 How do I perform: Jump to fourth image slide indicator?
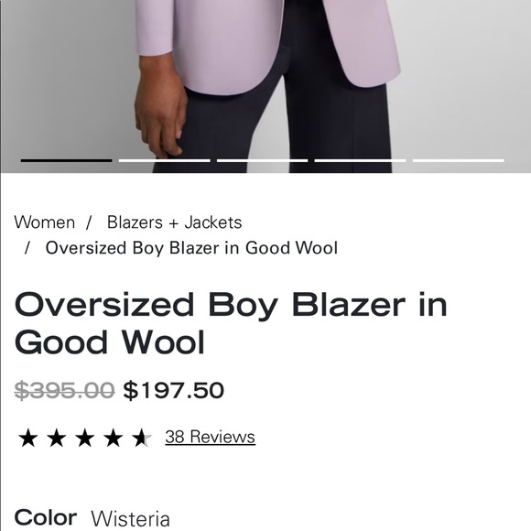coord(360,160)
